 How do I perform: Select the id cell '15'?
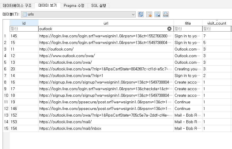(x=24, y=42)
